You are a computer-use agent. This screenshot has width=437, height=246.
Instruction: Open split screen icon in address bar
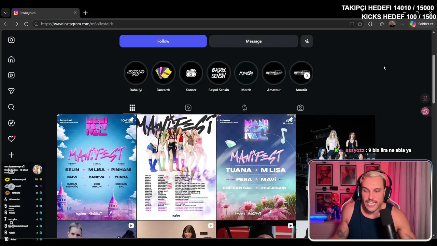tap(352, 24)
